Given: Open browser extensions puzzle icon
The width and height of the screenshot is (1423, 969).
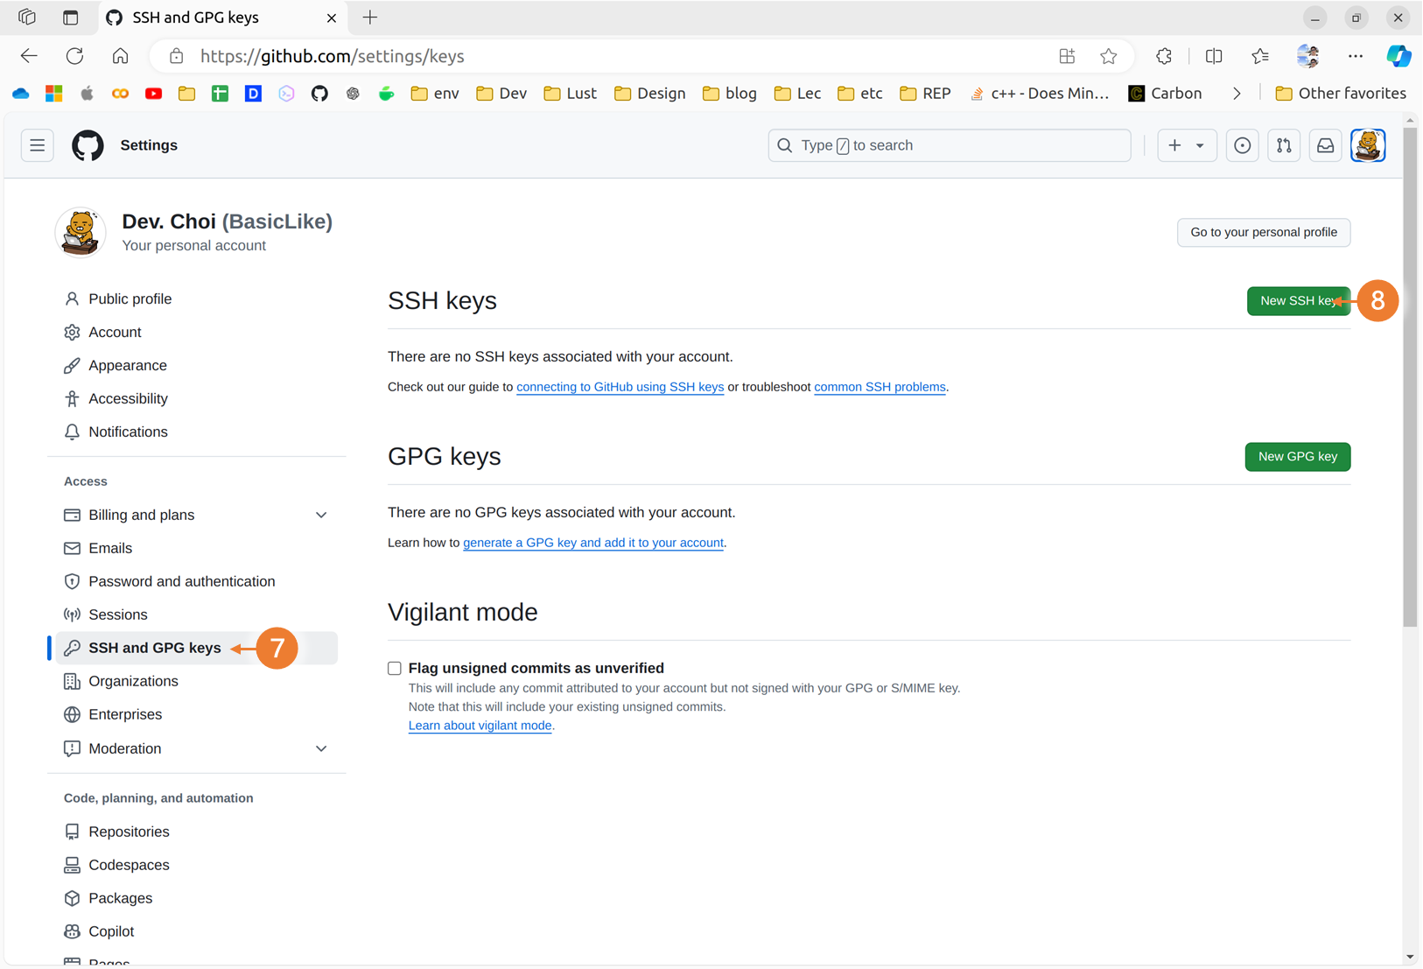Looking at the screenshot, I should (x=1164, y=56).
